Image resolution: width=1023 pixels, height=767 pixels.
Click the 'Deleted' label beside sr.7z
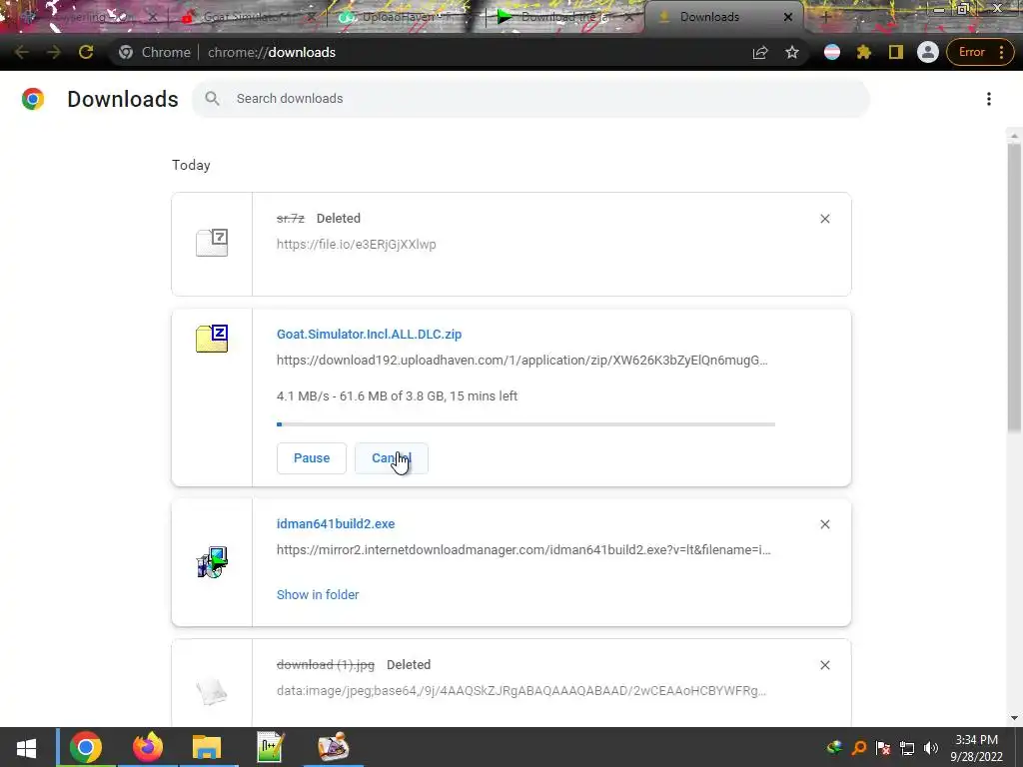coord(339,219)
